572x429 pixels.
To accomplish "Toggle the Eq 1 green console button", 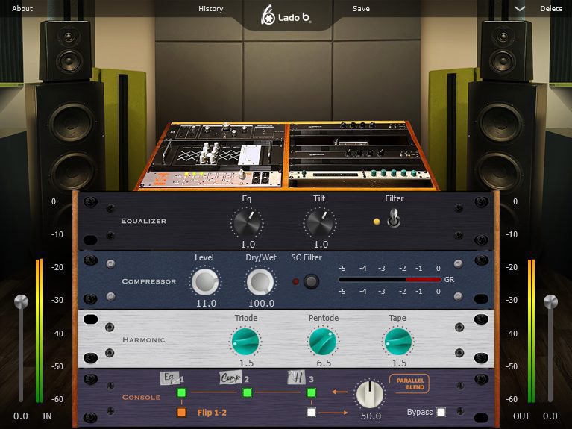I will coord(181,392).
